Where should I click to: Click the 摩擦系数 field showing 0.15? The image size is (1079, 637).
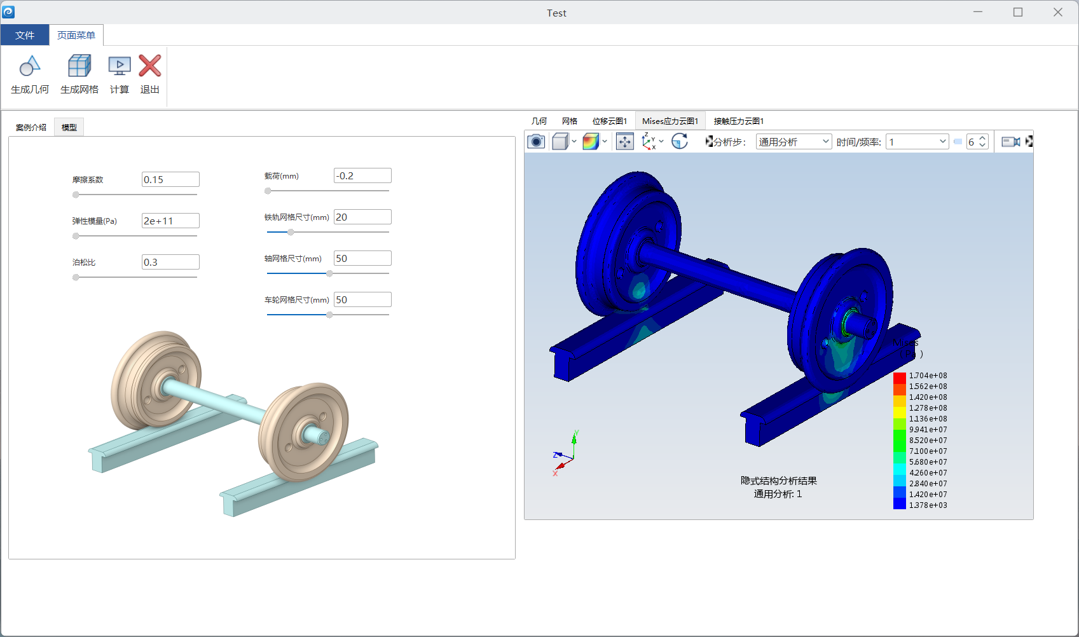coord(170,179)
